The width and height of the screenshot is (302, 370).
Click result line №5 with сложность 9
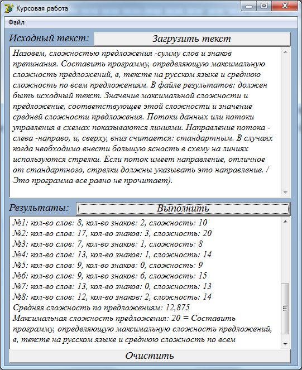(x=108, y=265)
